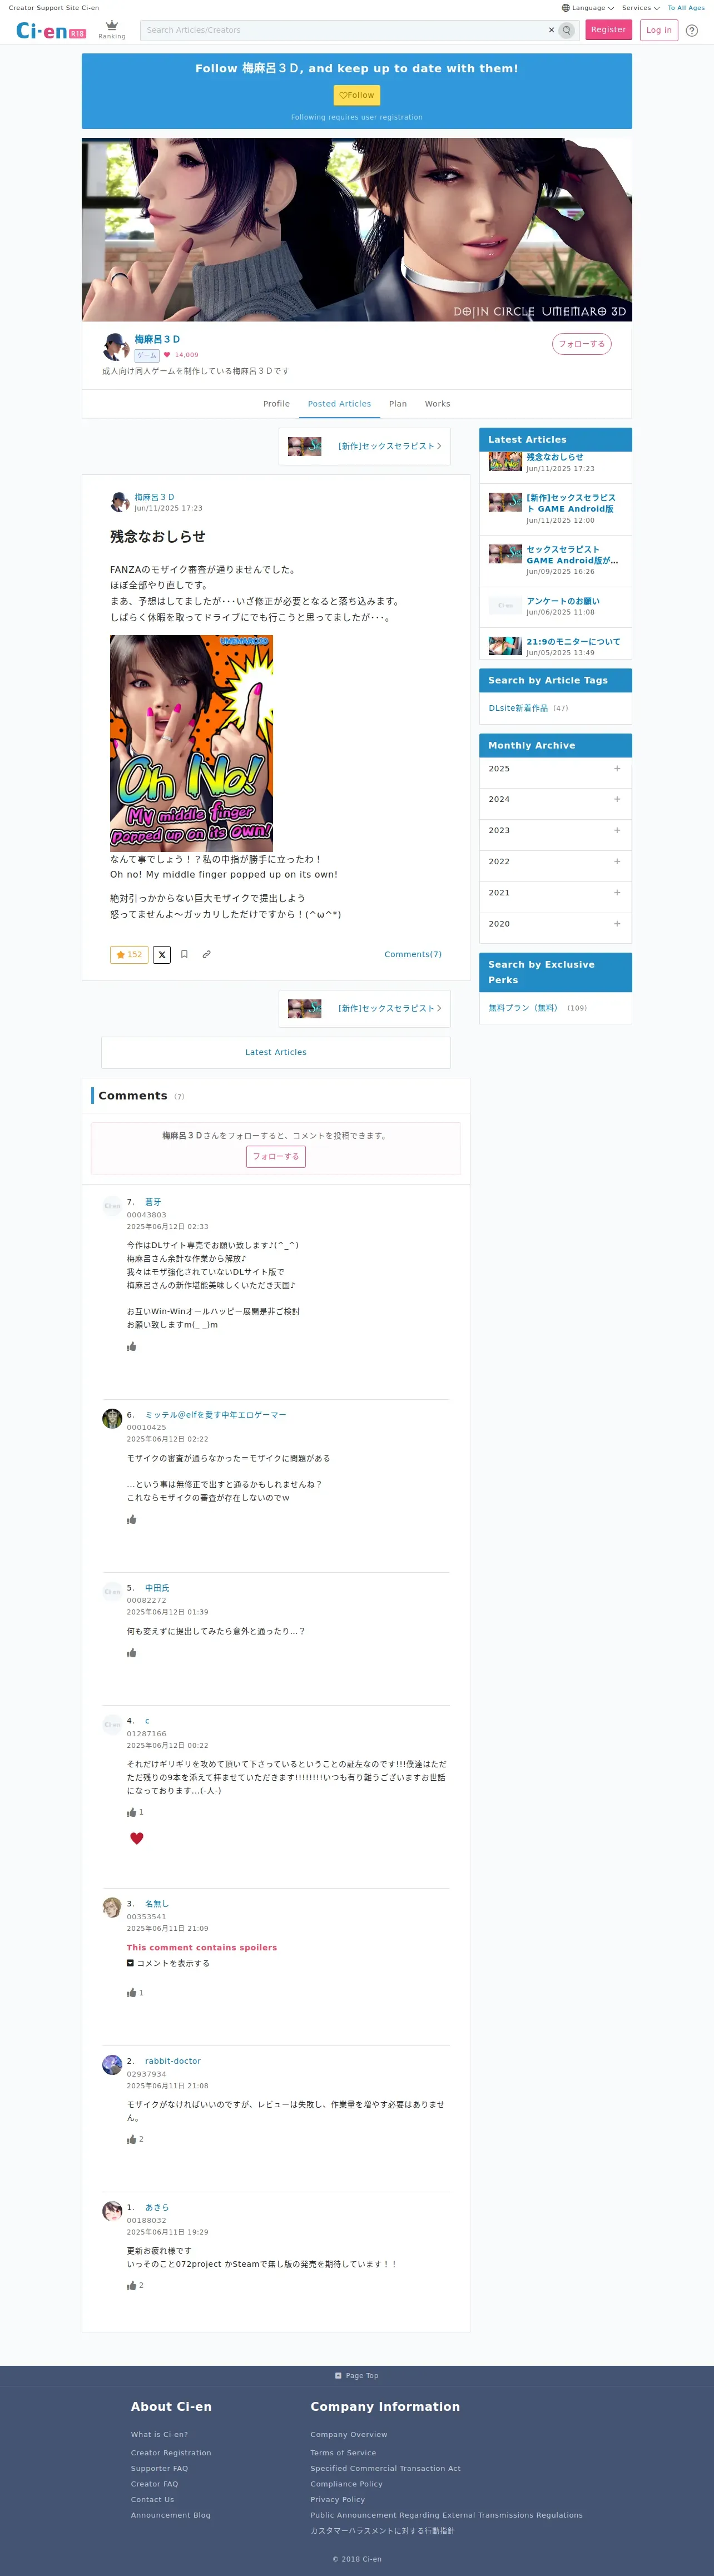The image size is (714, 2576).
Task: Open avatar of commenter 名無し
Action: click(x=112, y=1907)
